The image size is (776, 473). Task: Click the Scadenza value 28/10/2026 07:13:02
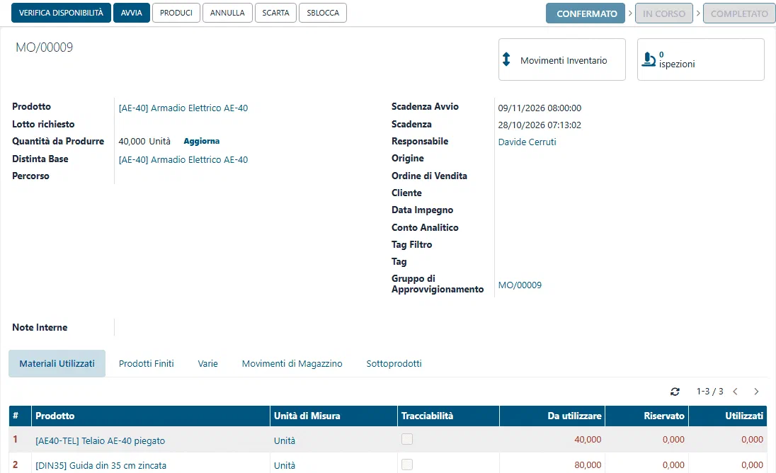point(540,125)
